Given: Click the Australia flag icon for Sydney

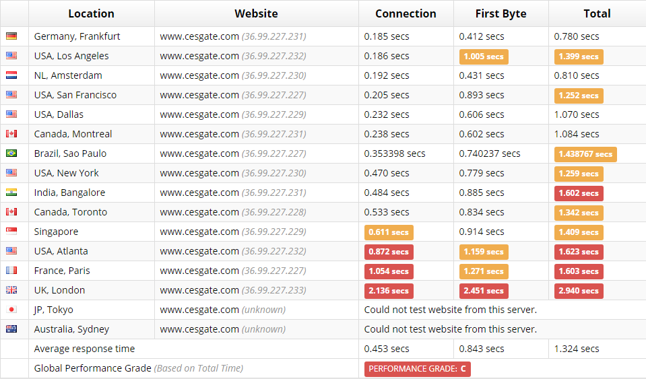Looking at the screenshot, I should click(11, 329).
